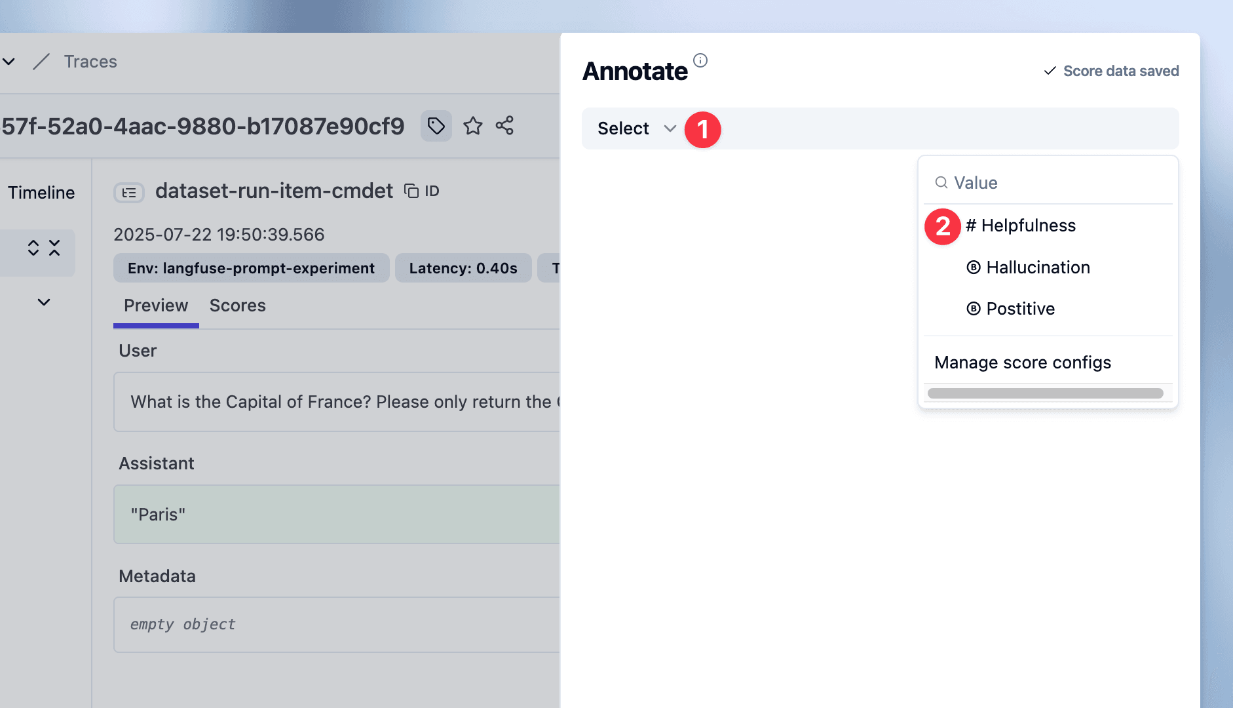Image resolution: width=1233 pixels, height=708 pixels.
Task: Select the Helpfulness score option
Action: point(1021,226)
